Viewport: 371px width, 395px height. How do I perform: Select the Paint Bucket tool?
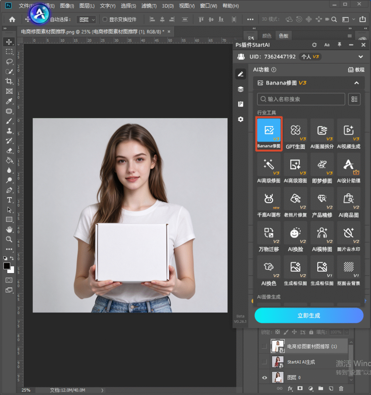click(9, 160)
